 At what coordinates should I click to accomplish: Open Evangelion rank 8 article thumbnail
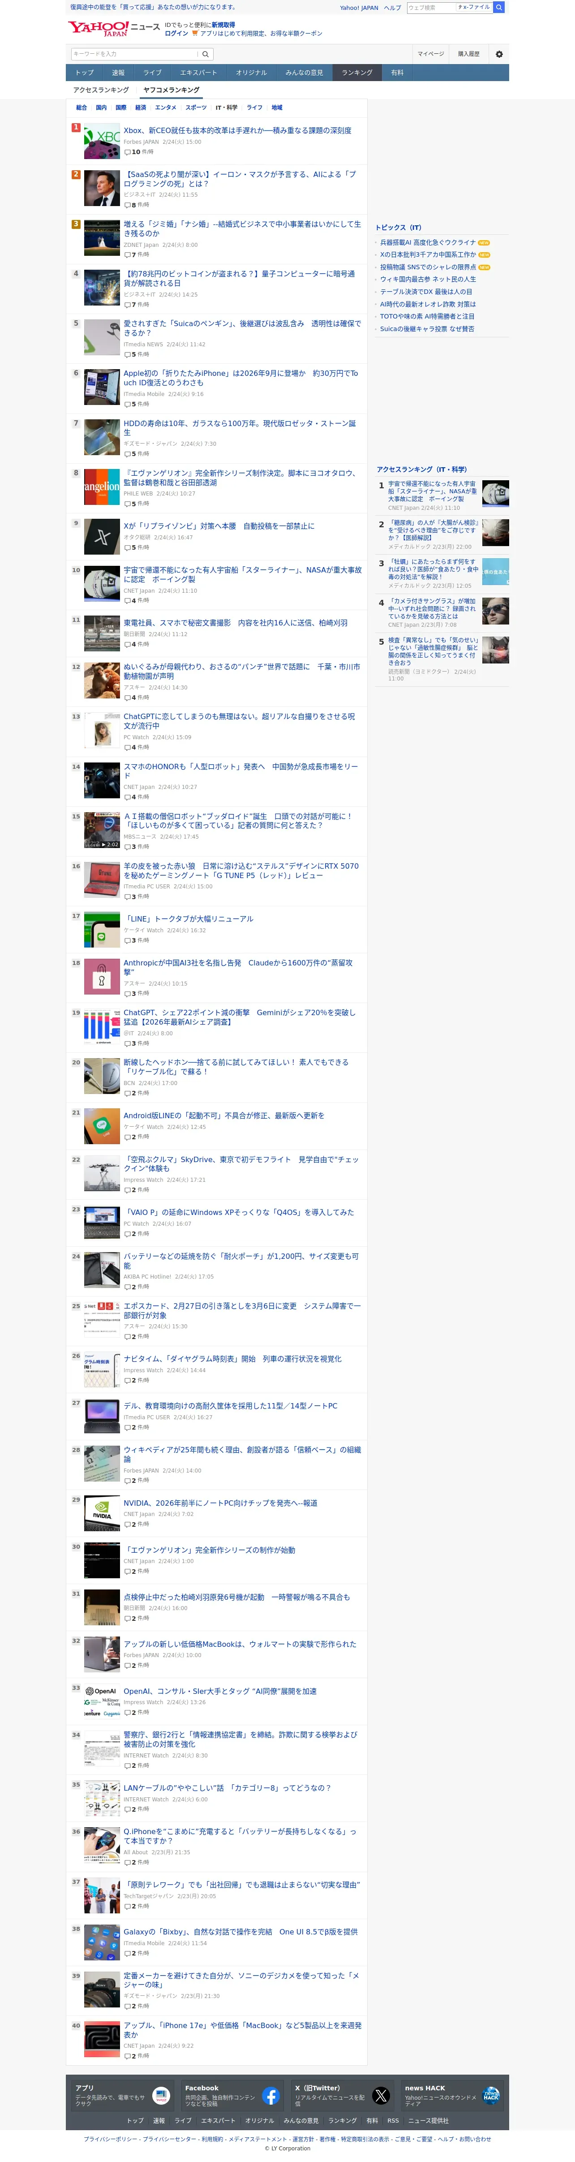pyautogui.click(x=102, y=487)
